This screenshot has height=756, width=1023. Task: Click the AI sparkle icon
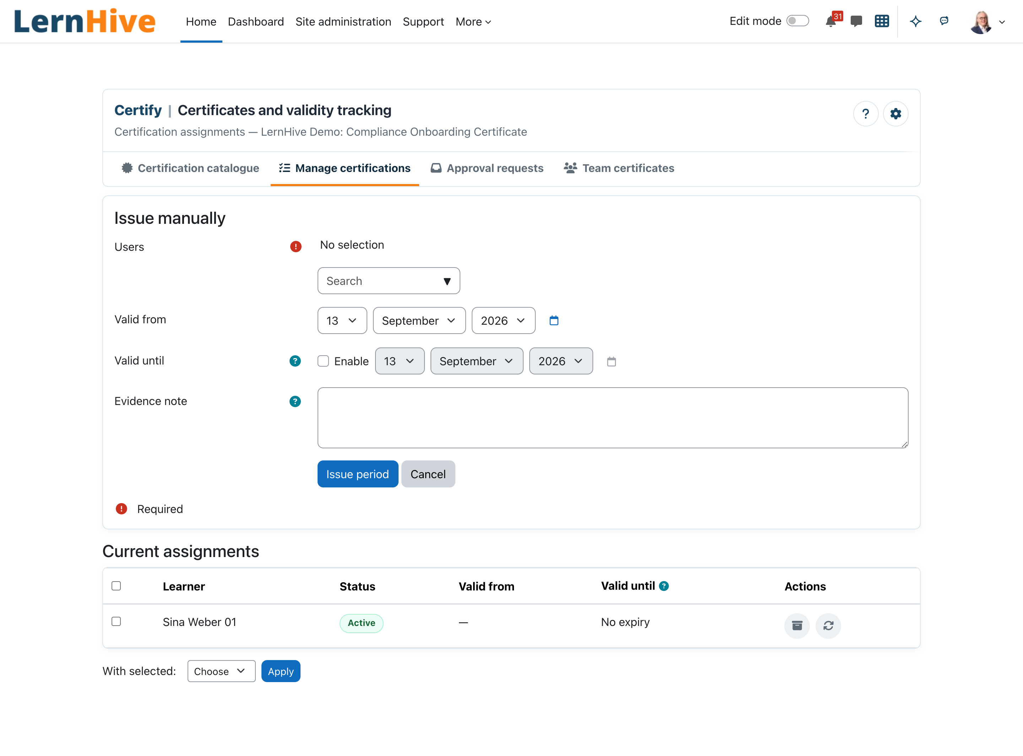[915, 21]
